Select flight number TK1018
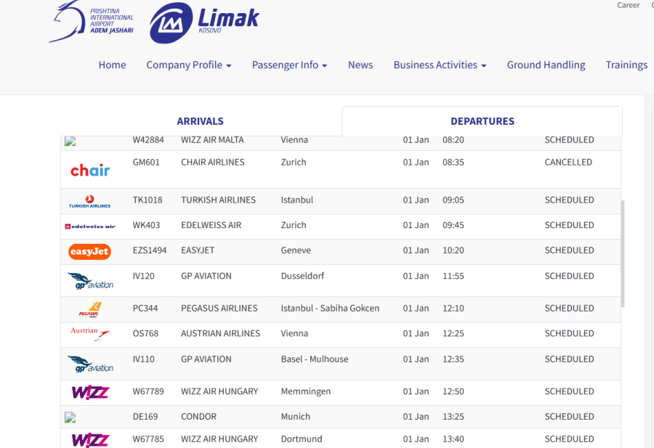 (x=148, y=200)
